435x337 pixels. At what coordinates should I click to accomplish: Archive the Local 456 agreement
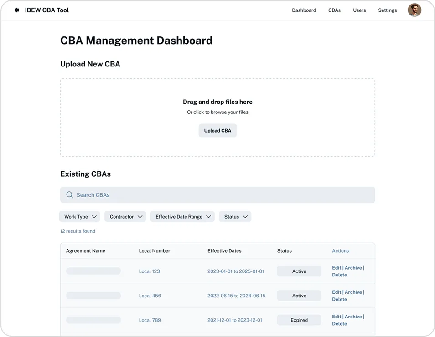coord(353,292)
